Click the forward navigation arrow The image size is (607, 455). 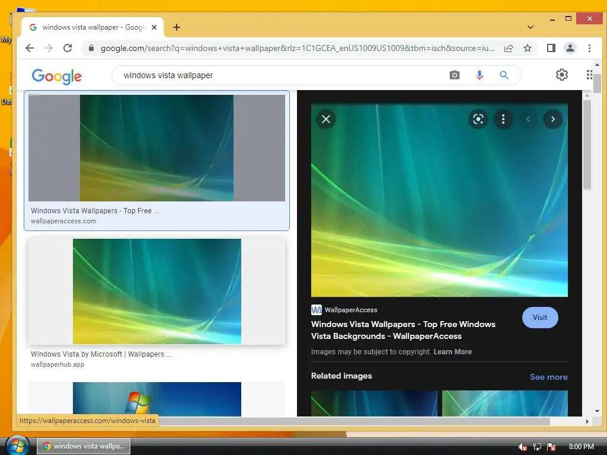click(49, 48)
